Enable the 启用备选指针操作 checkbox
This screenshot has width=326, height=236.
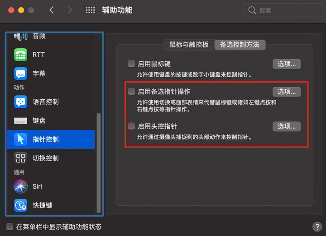pos(131,91)
